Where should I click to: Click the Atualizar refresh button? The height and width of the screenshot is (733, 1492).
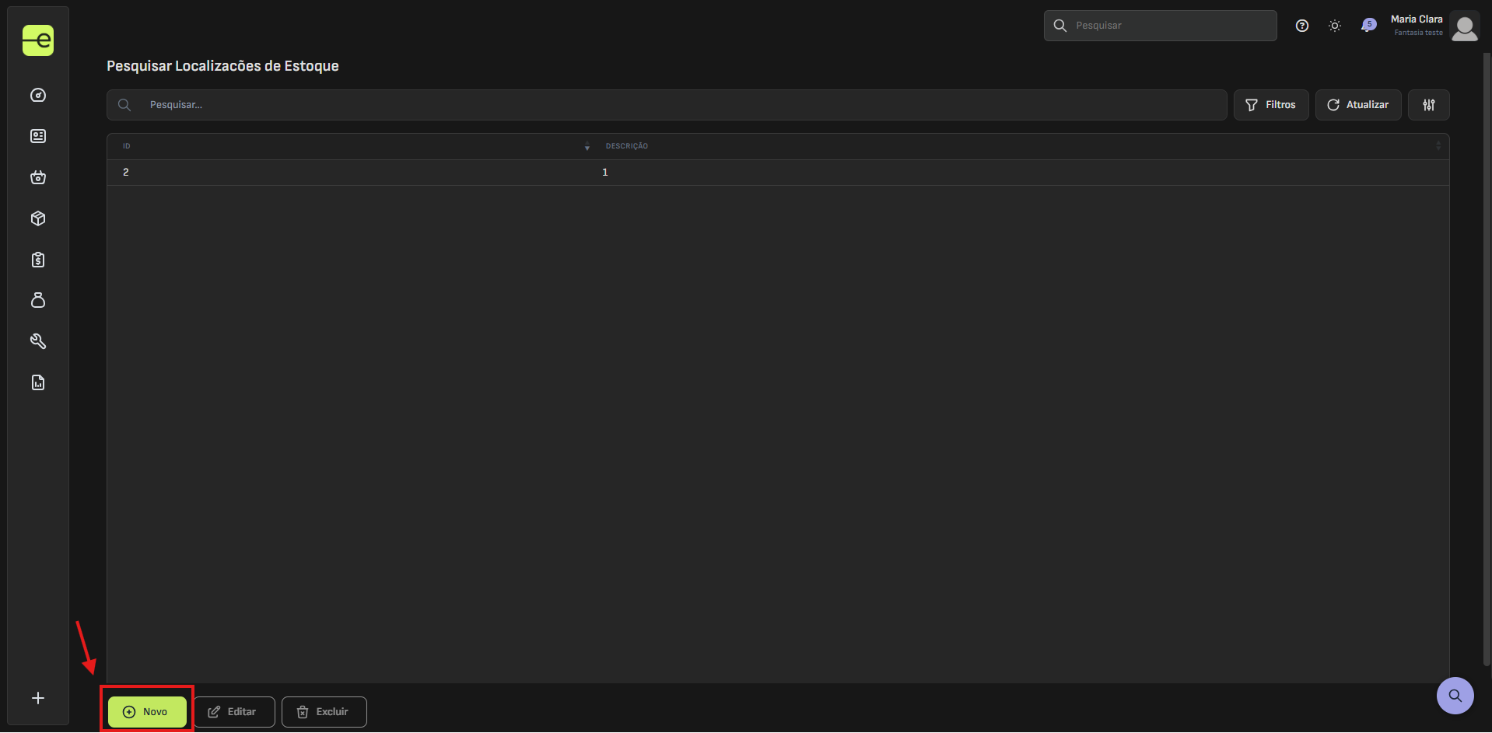point(1358,105)
